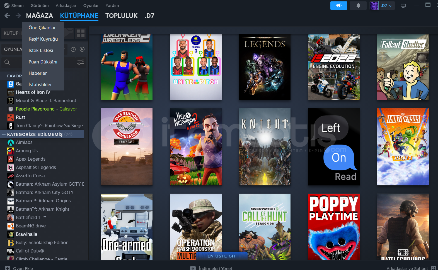Select Rust in favorites
The image size is (438, 270).
(x=20, y=117)
